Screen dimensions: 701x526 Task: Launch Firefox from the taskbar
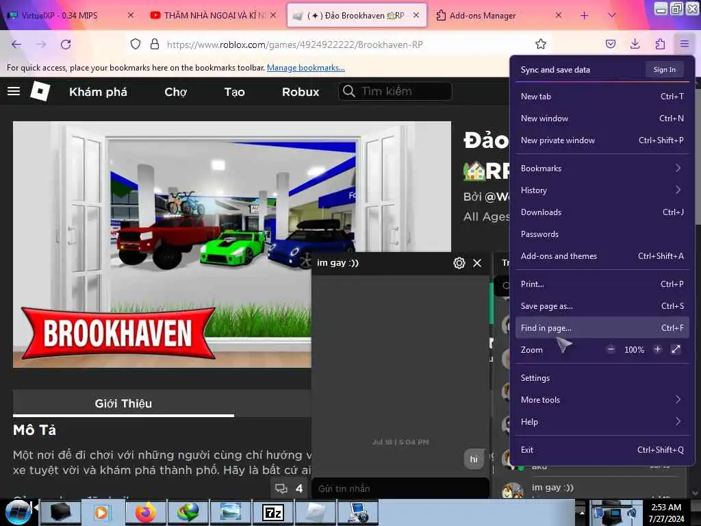tap(146, 512)
